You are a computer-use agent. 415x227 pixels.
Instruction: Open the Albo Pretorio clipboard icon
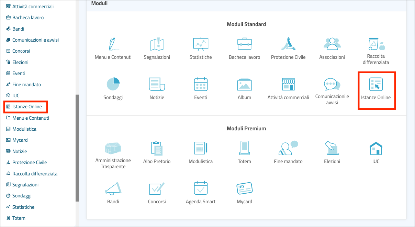[x=157, y=148]
